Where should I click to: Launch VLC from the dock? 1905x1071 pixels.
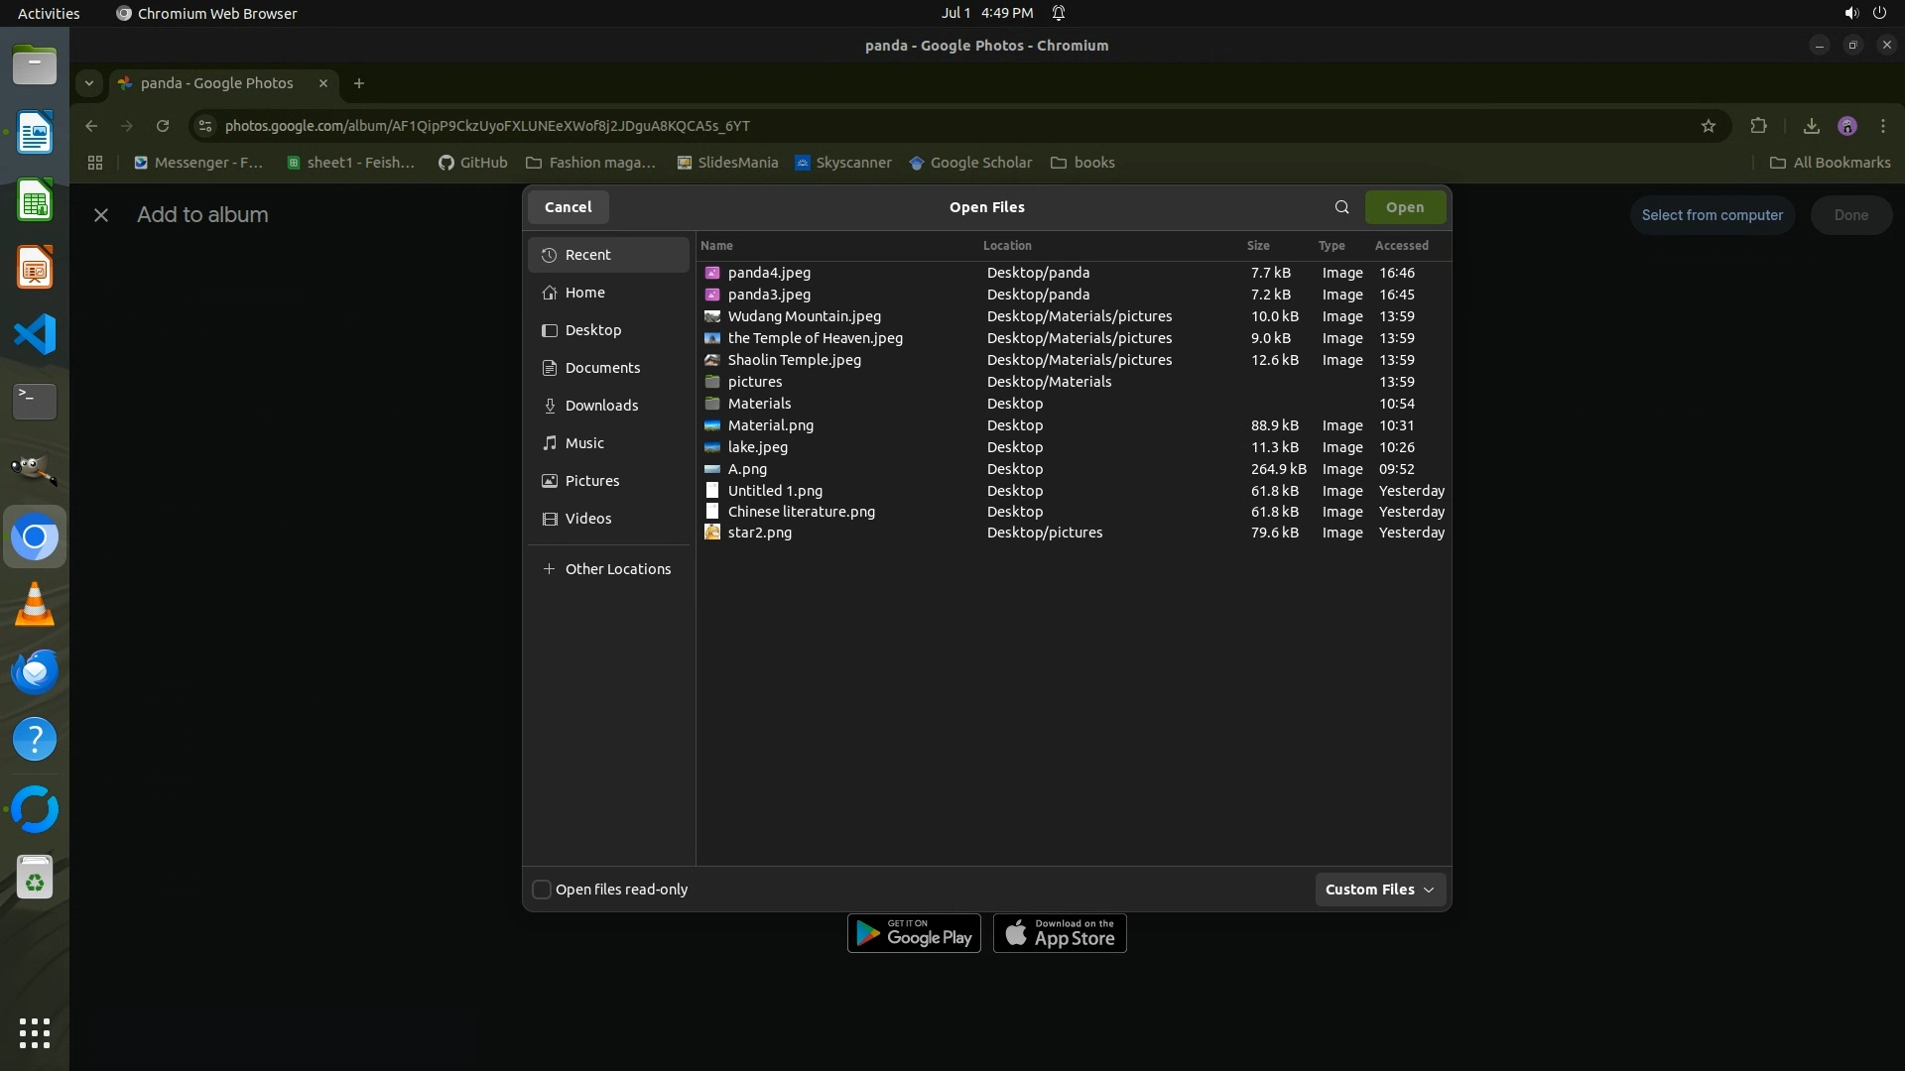pos(35,604)
